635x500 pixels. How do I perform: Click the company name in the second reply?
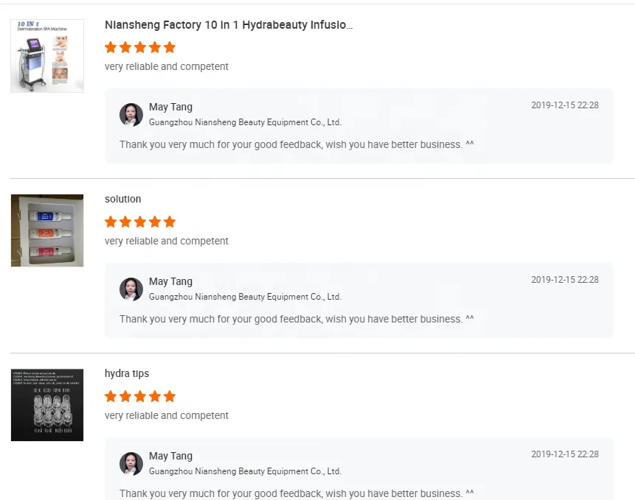pyautogui.click(x=245, y=297)
